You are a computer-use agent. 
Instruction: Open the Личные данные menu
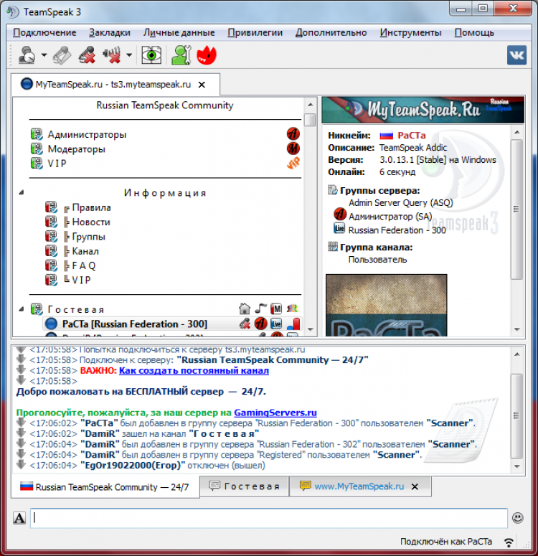179,32
